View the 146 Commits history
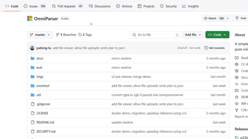This screenshot has width=248, height=139. tap(215, 48)
